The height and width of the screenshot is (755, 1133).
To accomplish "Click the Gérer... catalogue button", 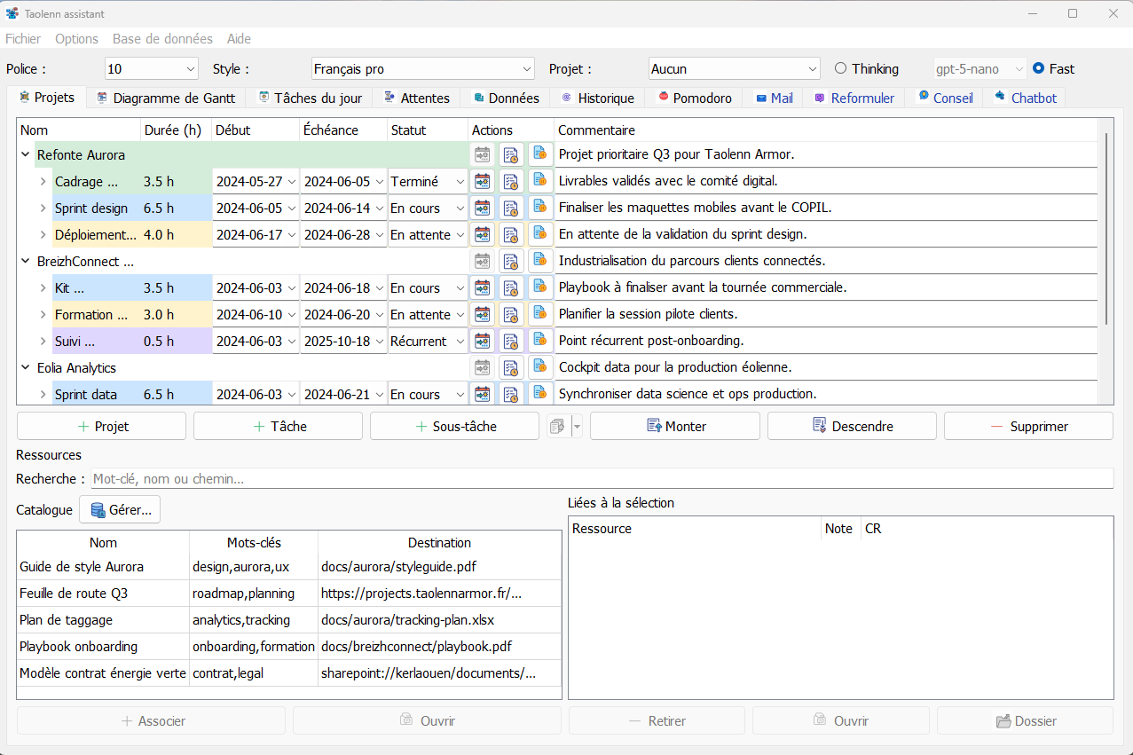I will 120,510.
